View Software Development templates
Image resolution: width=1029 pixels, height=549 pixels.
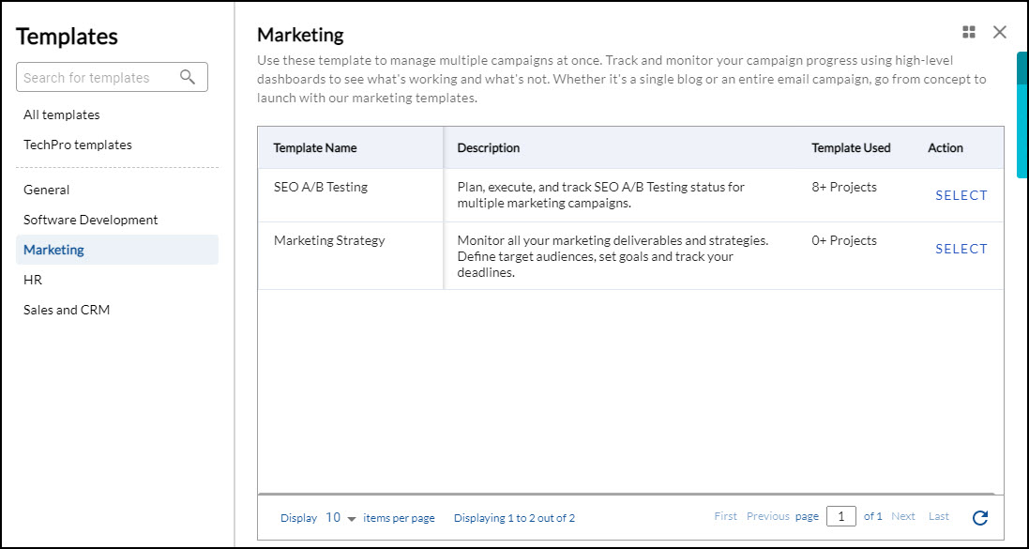(x=89, y=220)
